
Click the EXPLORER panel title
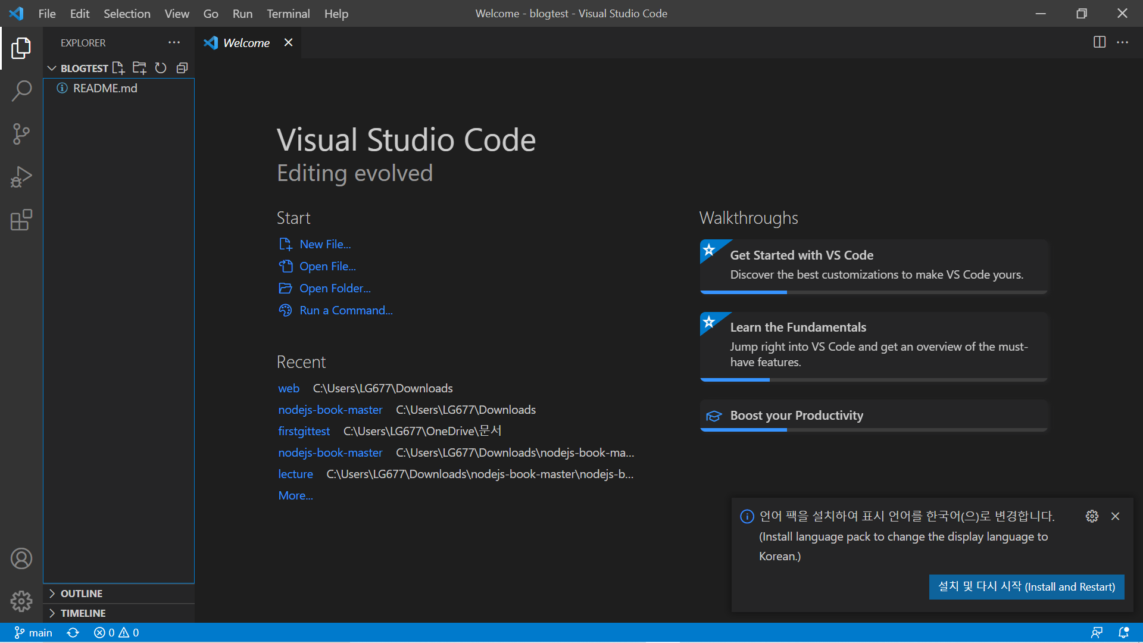(x=83, y=43)
